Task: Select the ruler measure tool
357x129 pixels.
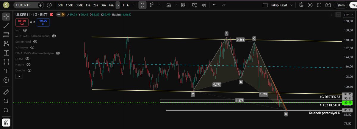Action: [6, 92]
